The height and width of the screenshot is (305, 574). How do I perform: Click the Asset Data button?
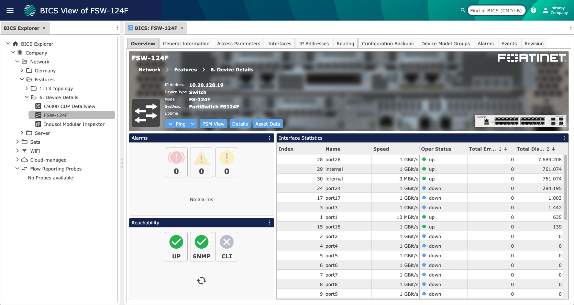(267, 124)
